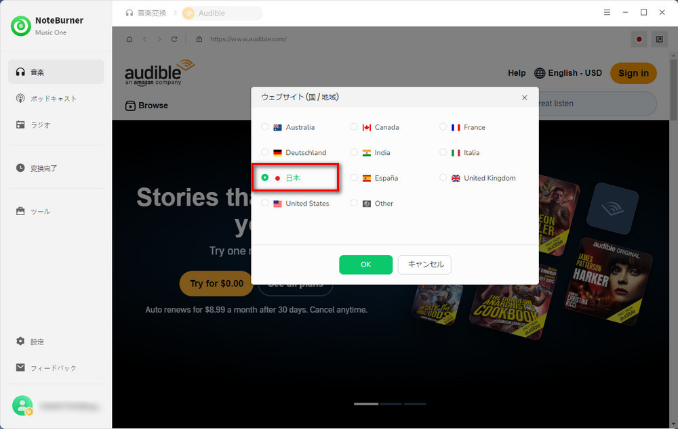This screenshot has width=678, height=429.
Task: Click the India flag icon
Action: (x=367, y=153)
